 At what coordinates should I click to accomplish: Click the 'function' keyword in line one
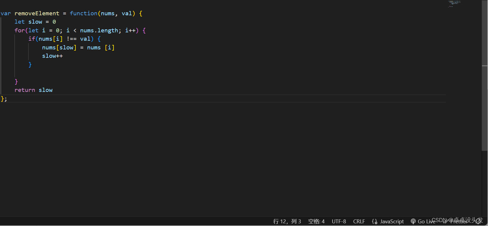[x=84, y=13]
